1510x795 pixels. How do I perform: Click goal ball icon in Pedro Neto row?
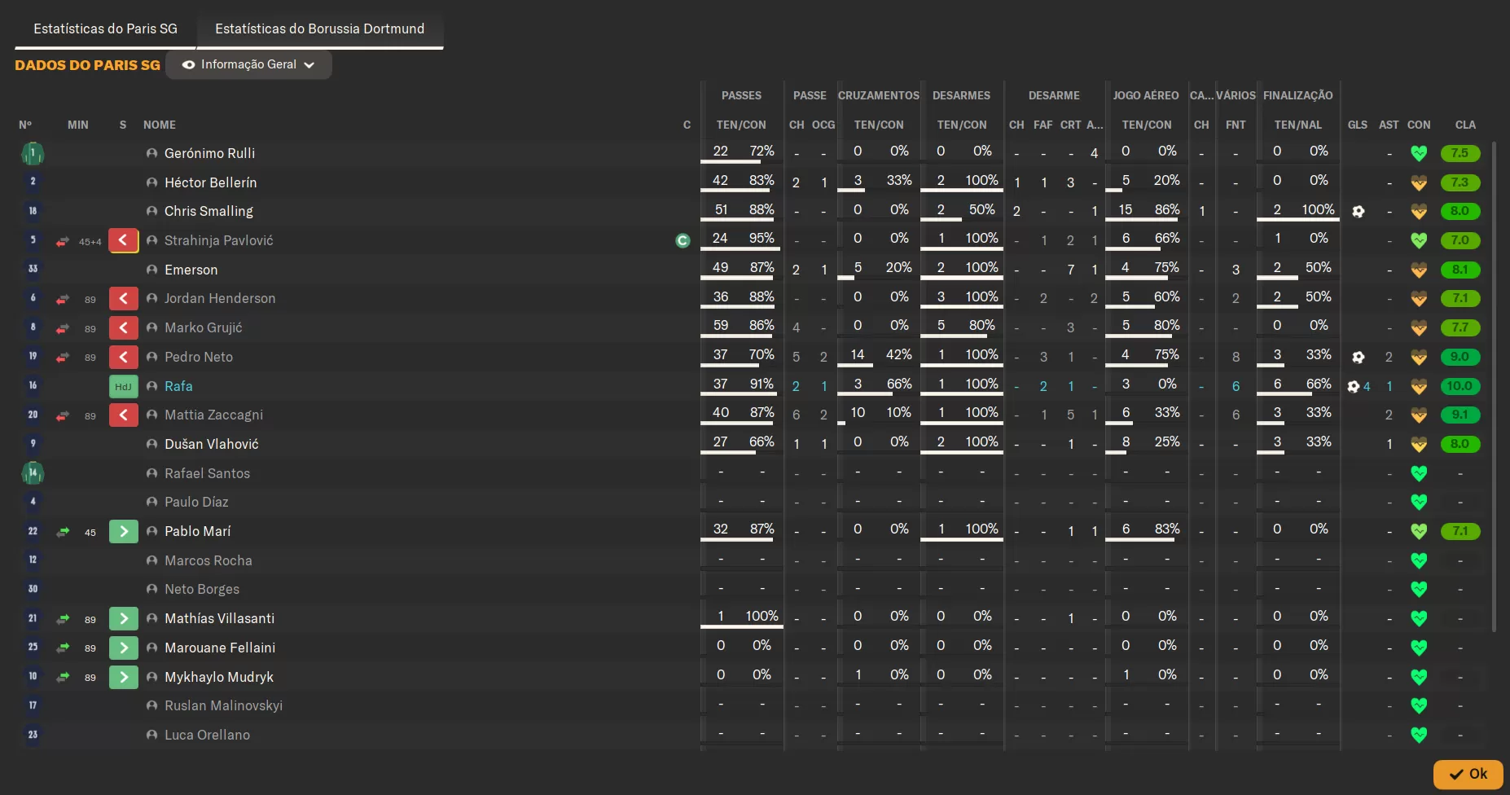pos(1358,357)
